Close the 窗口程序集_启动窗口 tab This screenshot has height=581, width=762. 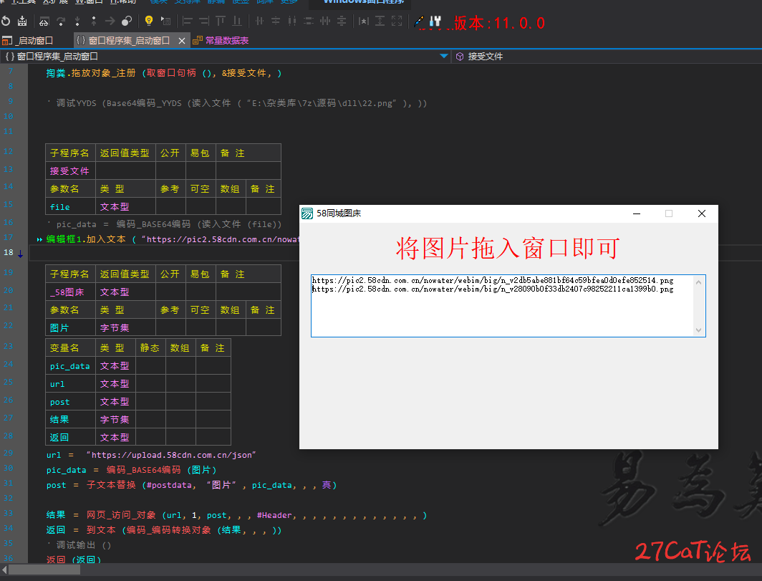[182, 41]
